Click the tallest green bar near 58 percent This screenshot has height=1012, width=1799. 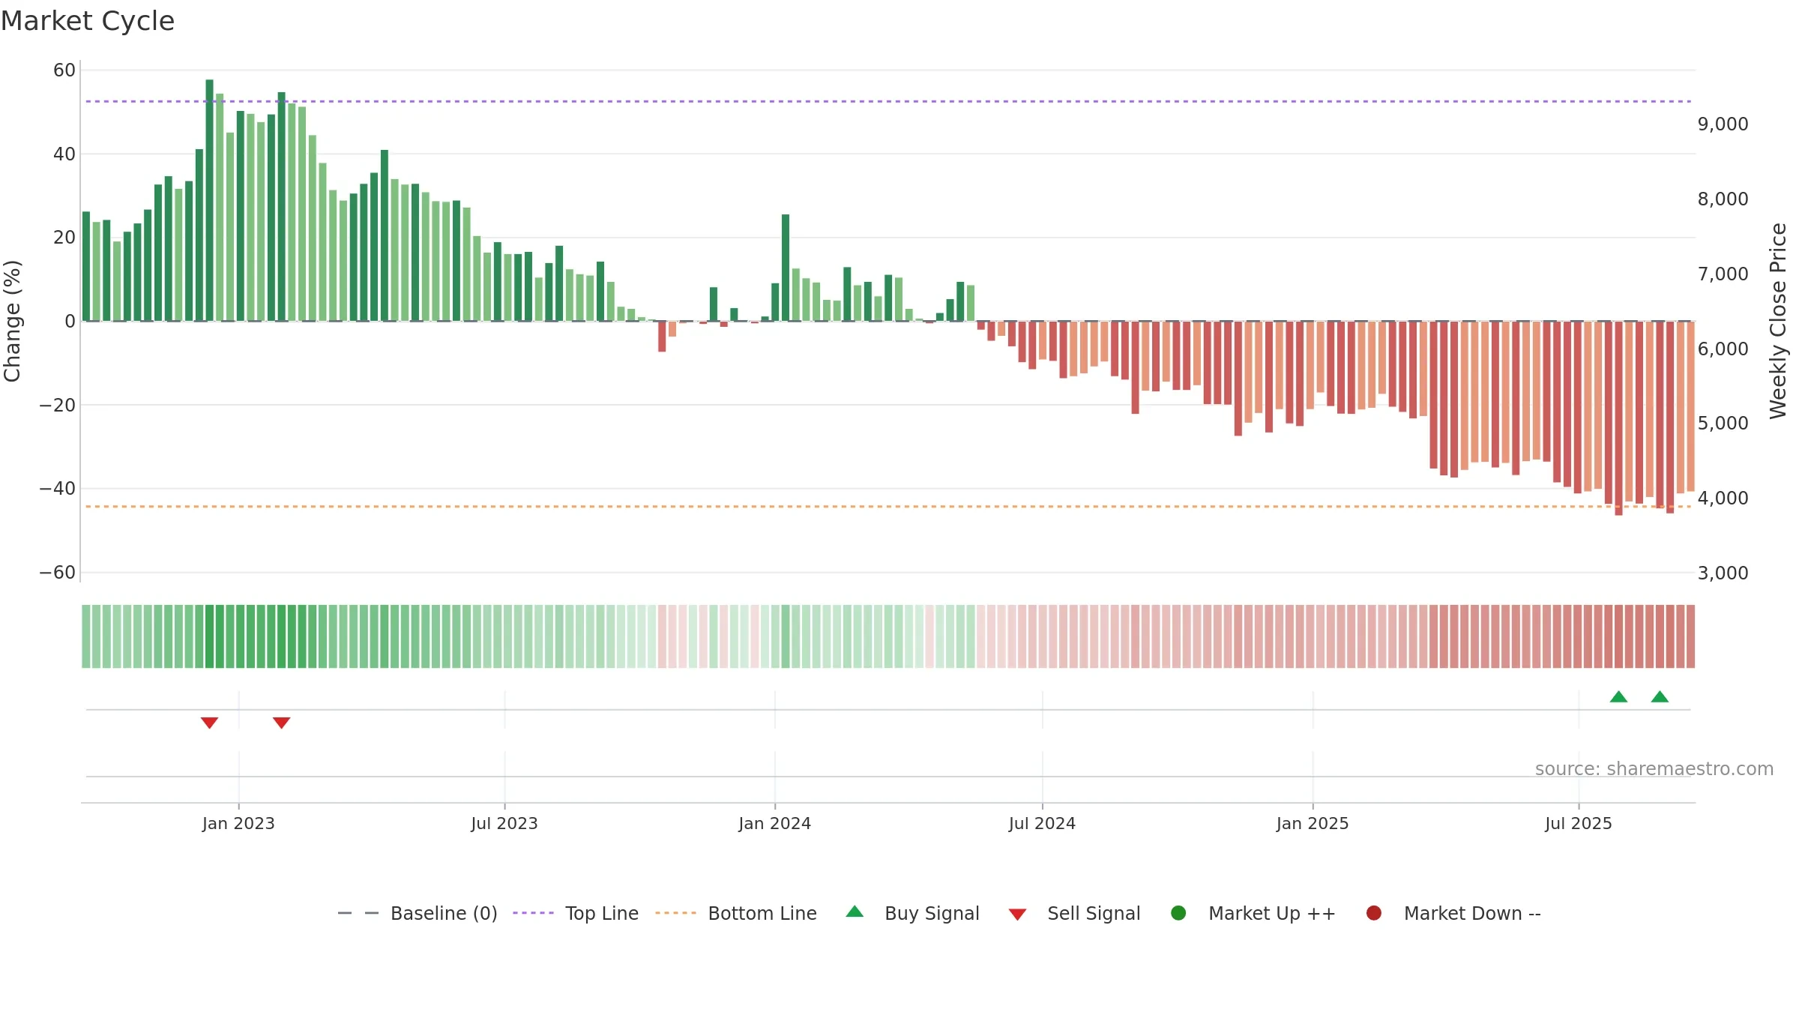(209, 200)
